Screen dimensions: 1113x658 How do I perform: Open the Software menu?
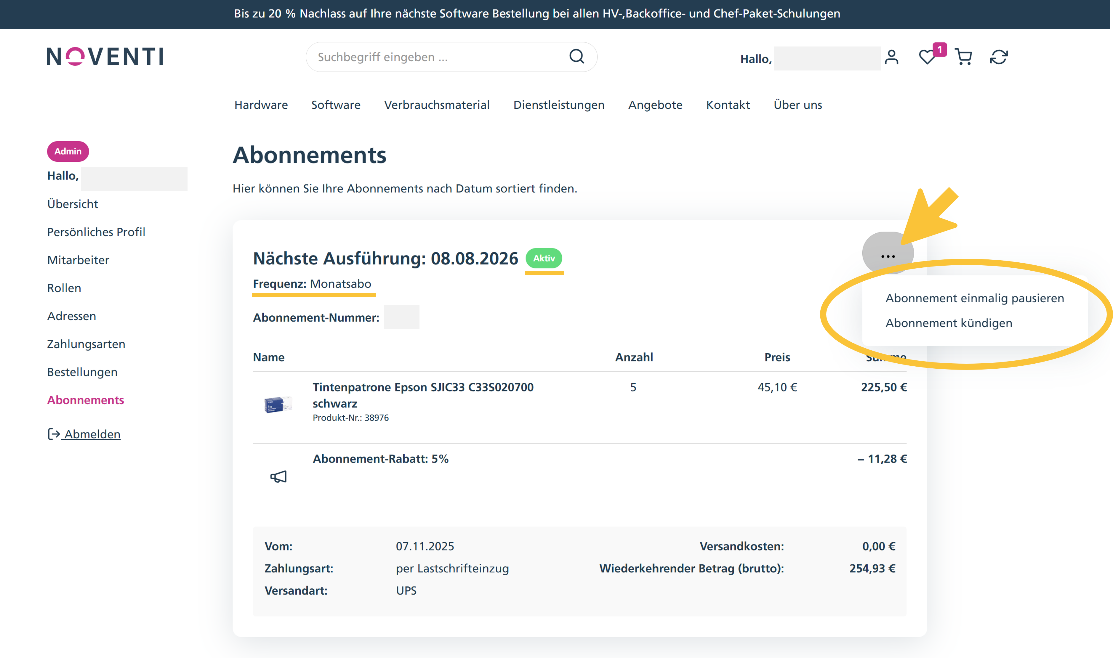click(x=336, y=105)
